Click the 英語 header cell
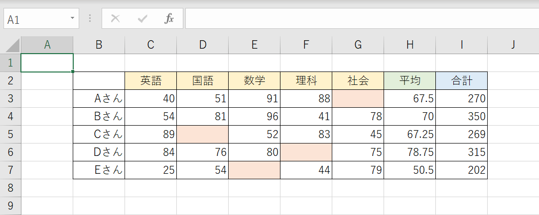This screenshot has height=215, width=539. point(150,81)
